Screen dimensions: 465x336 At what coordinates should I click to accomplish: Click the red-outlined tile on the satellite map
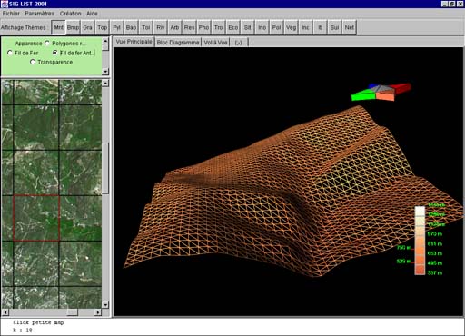click(x=36, y=218)
